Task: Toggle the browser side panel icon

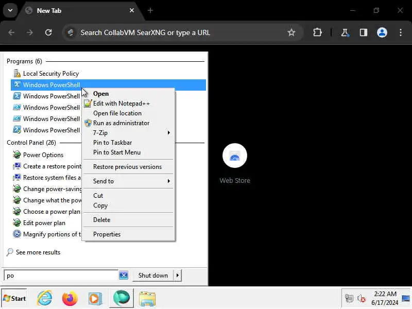Action: pos(364,32)
